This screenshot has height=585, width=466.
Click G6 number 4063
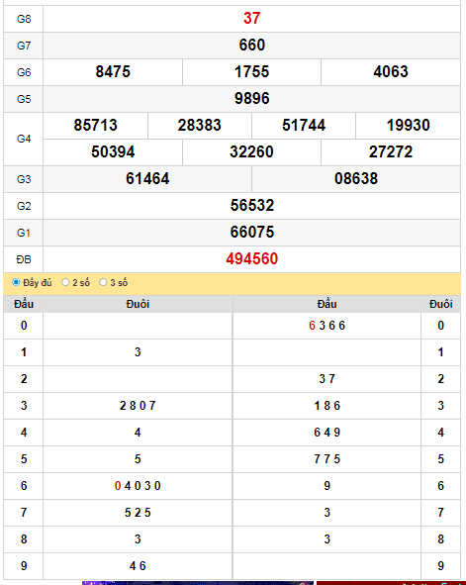pos(391,71)
